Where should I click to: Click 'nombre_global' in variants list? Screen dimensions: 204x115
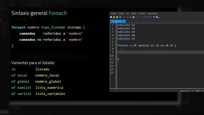point(48,81)
